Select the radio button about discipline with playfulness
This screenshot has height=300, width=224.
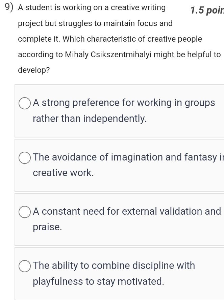tap(24, 266)
